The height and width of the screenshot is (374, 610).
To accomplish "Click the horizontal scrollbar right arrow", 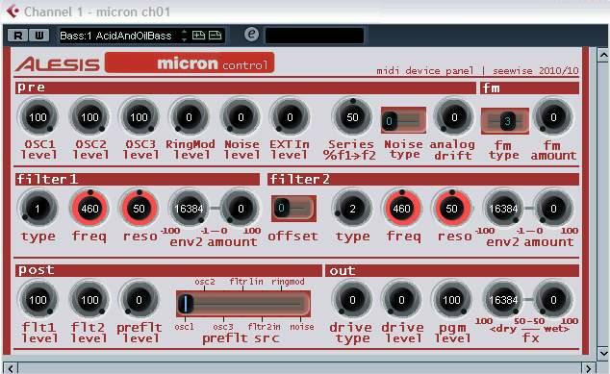I will (588, 368).
